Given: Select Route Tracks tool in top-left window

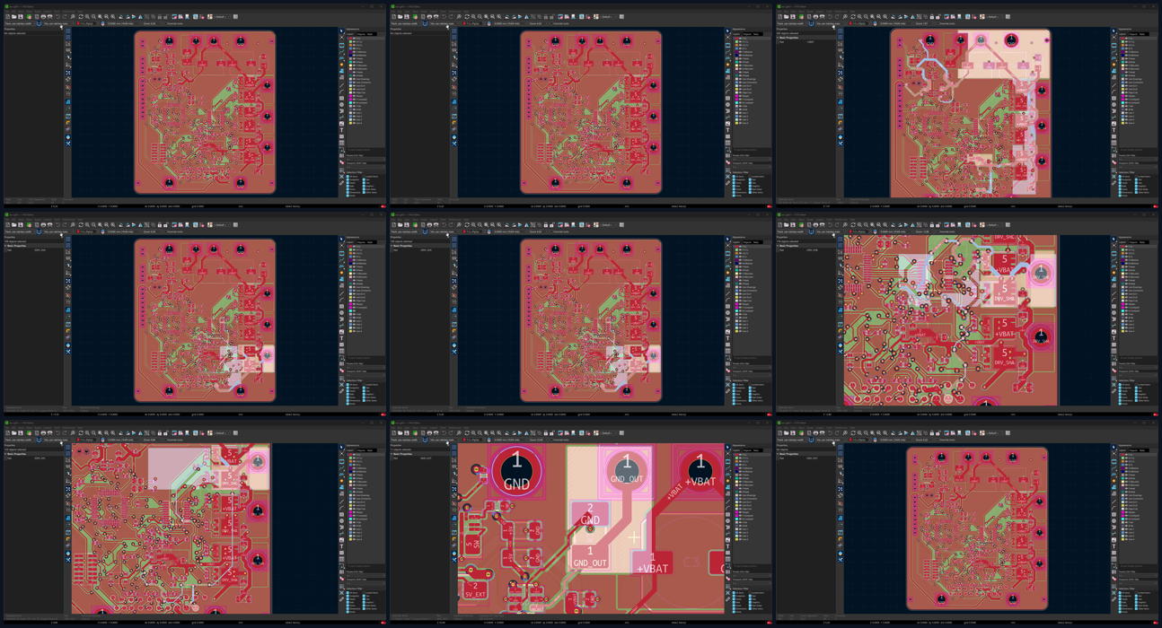Looking at the screenshot, I should [341, 51].
